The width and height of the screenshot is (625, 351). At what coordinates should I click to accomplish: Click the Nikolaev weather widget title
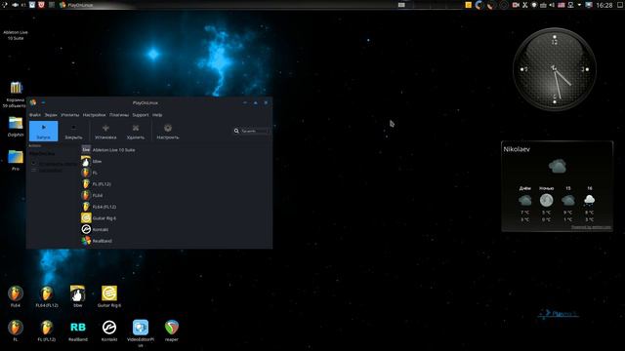point(517,149)
